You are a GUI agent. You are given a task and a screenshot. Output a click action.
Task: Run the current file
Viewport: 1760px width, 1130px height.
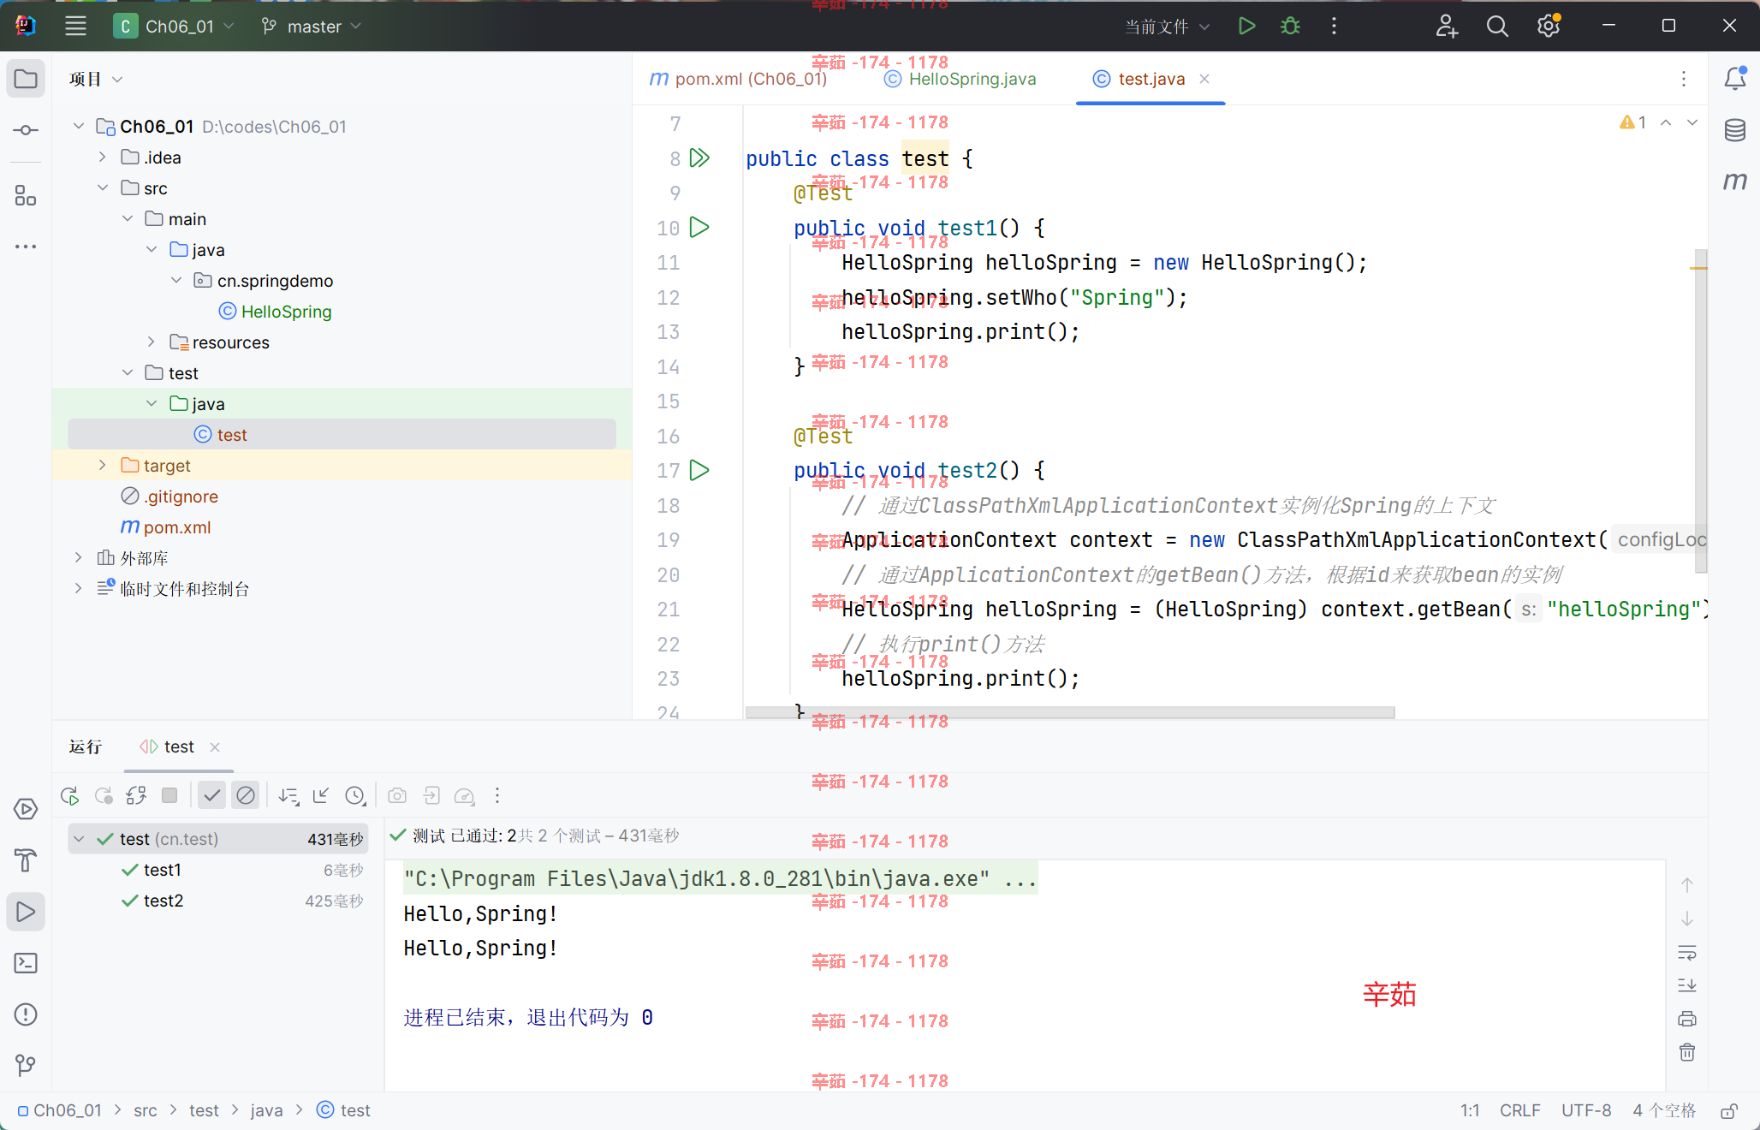[1246, 27]
